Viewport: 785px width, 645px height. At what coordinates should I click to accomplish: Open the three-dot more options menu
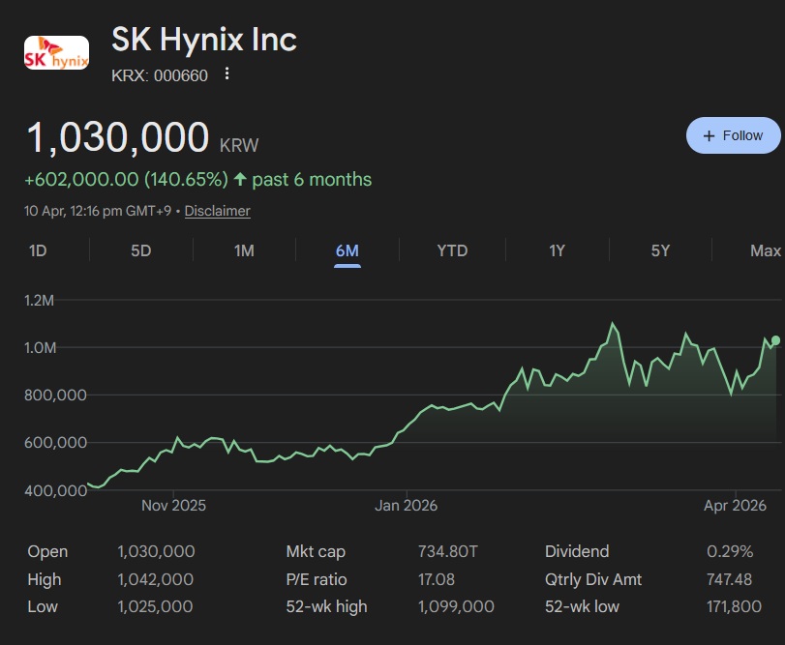226,74
